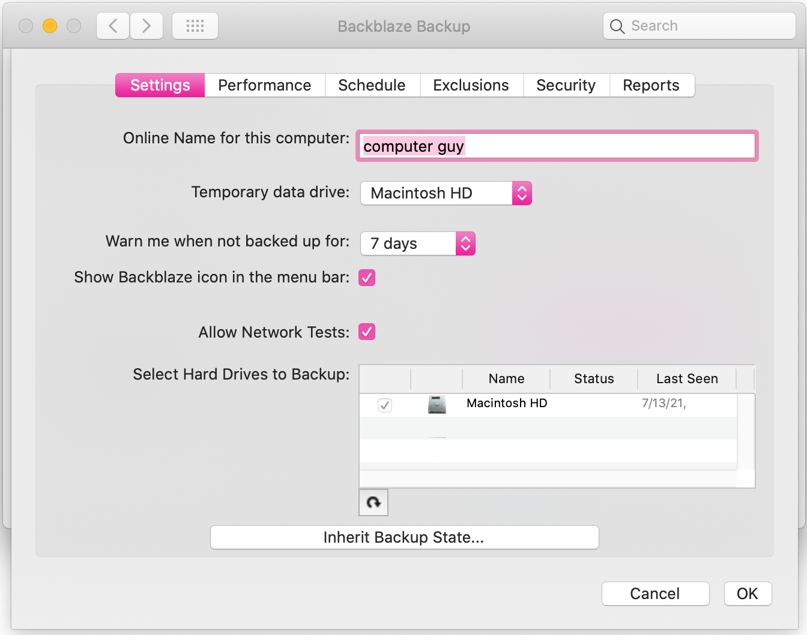Click the Last Seen column header
This screenshot has height=635, width=807.
687,379
